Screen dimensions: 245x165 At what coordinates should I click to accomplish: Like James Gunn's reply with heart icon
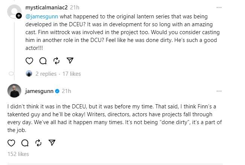pos(12,142)
